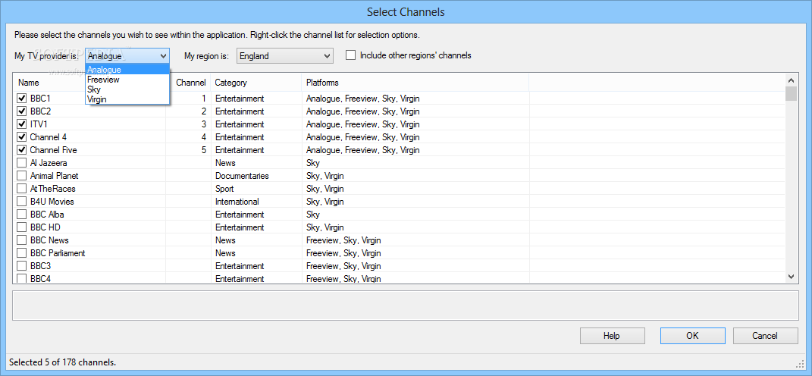Sort list by the Platforms column header

click(415, 83)
